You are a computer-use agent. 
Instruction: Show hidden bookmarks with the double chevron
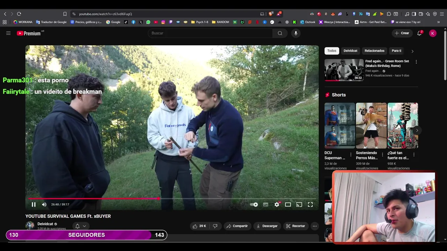click(438, 22)
